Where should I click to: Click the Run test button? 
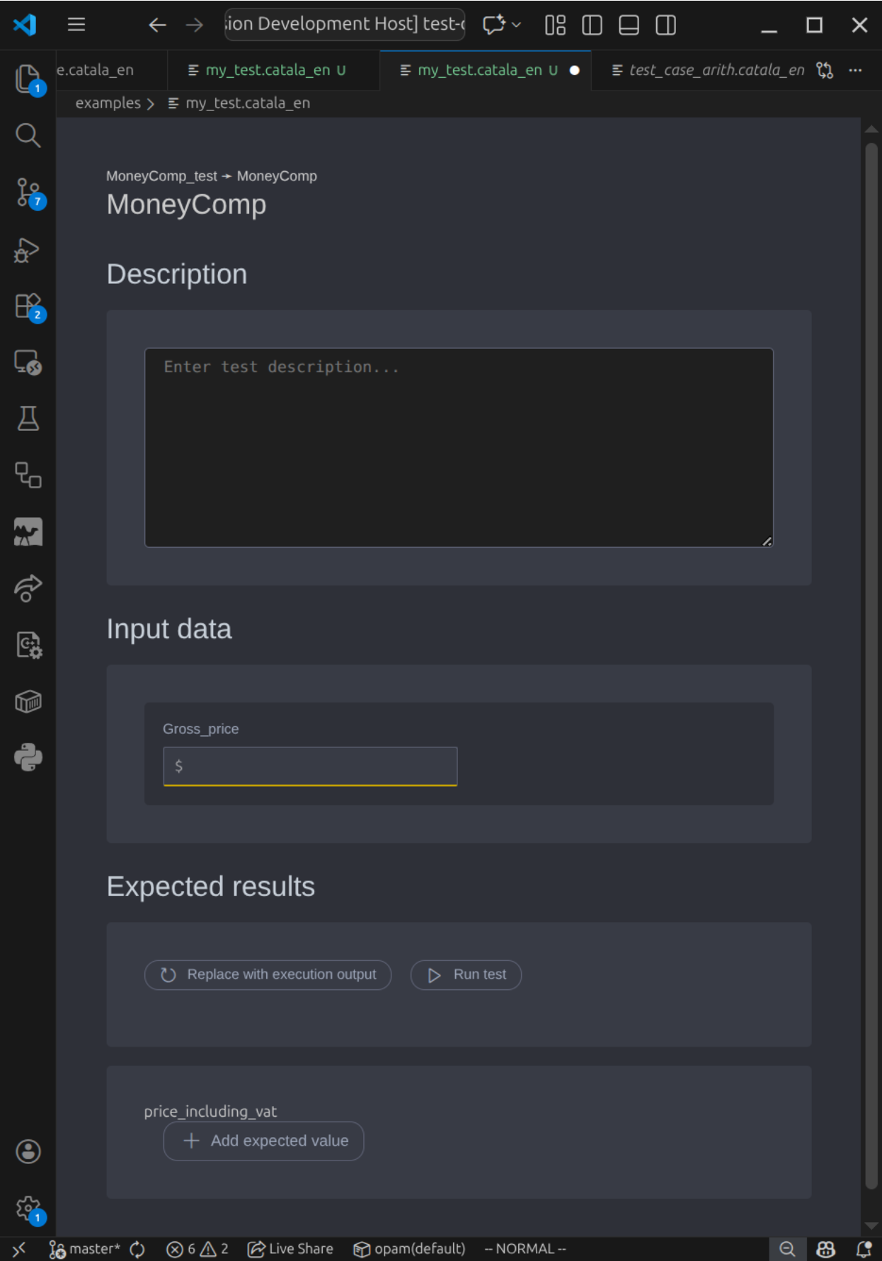[x=466, y=974]
